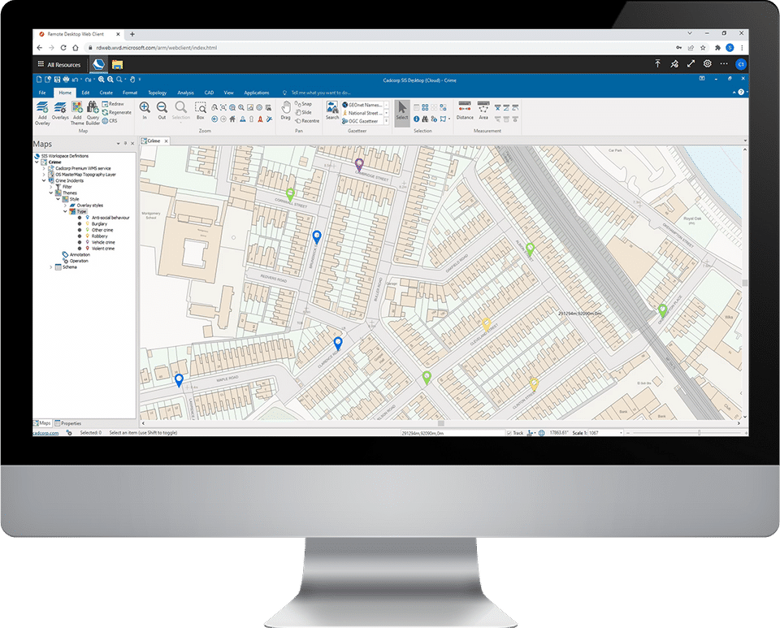Click the Tell me what you want field

[321, 93]
